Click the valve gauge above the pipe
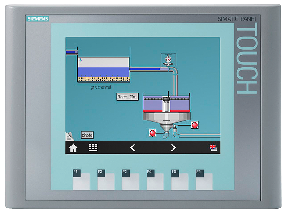Image resolution: width=286 pixels, height=214 pixels. tap(168, 59)
